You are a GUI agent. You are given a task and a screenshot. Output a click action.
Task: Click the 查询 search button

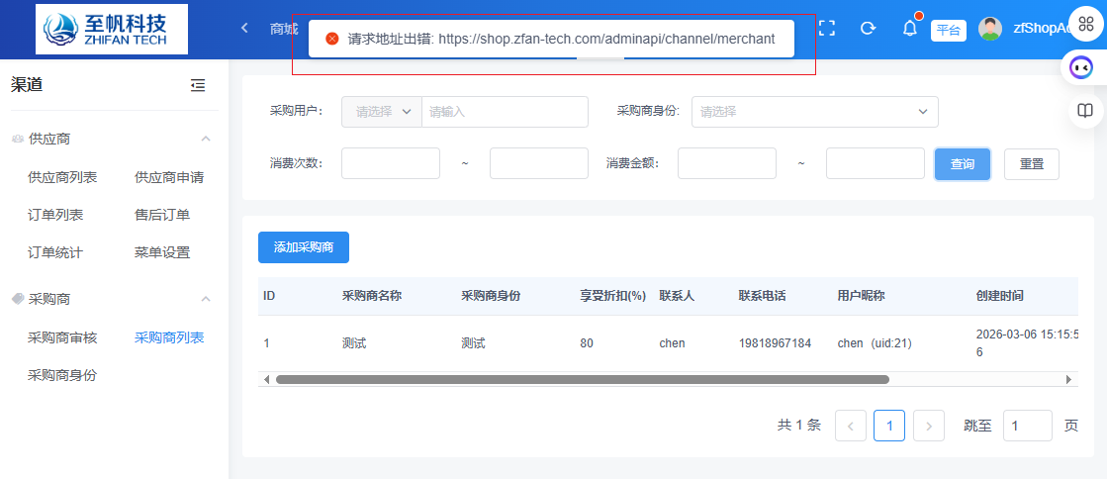(x=962, y=164)
